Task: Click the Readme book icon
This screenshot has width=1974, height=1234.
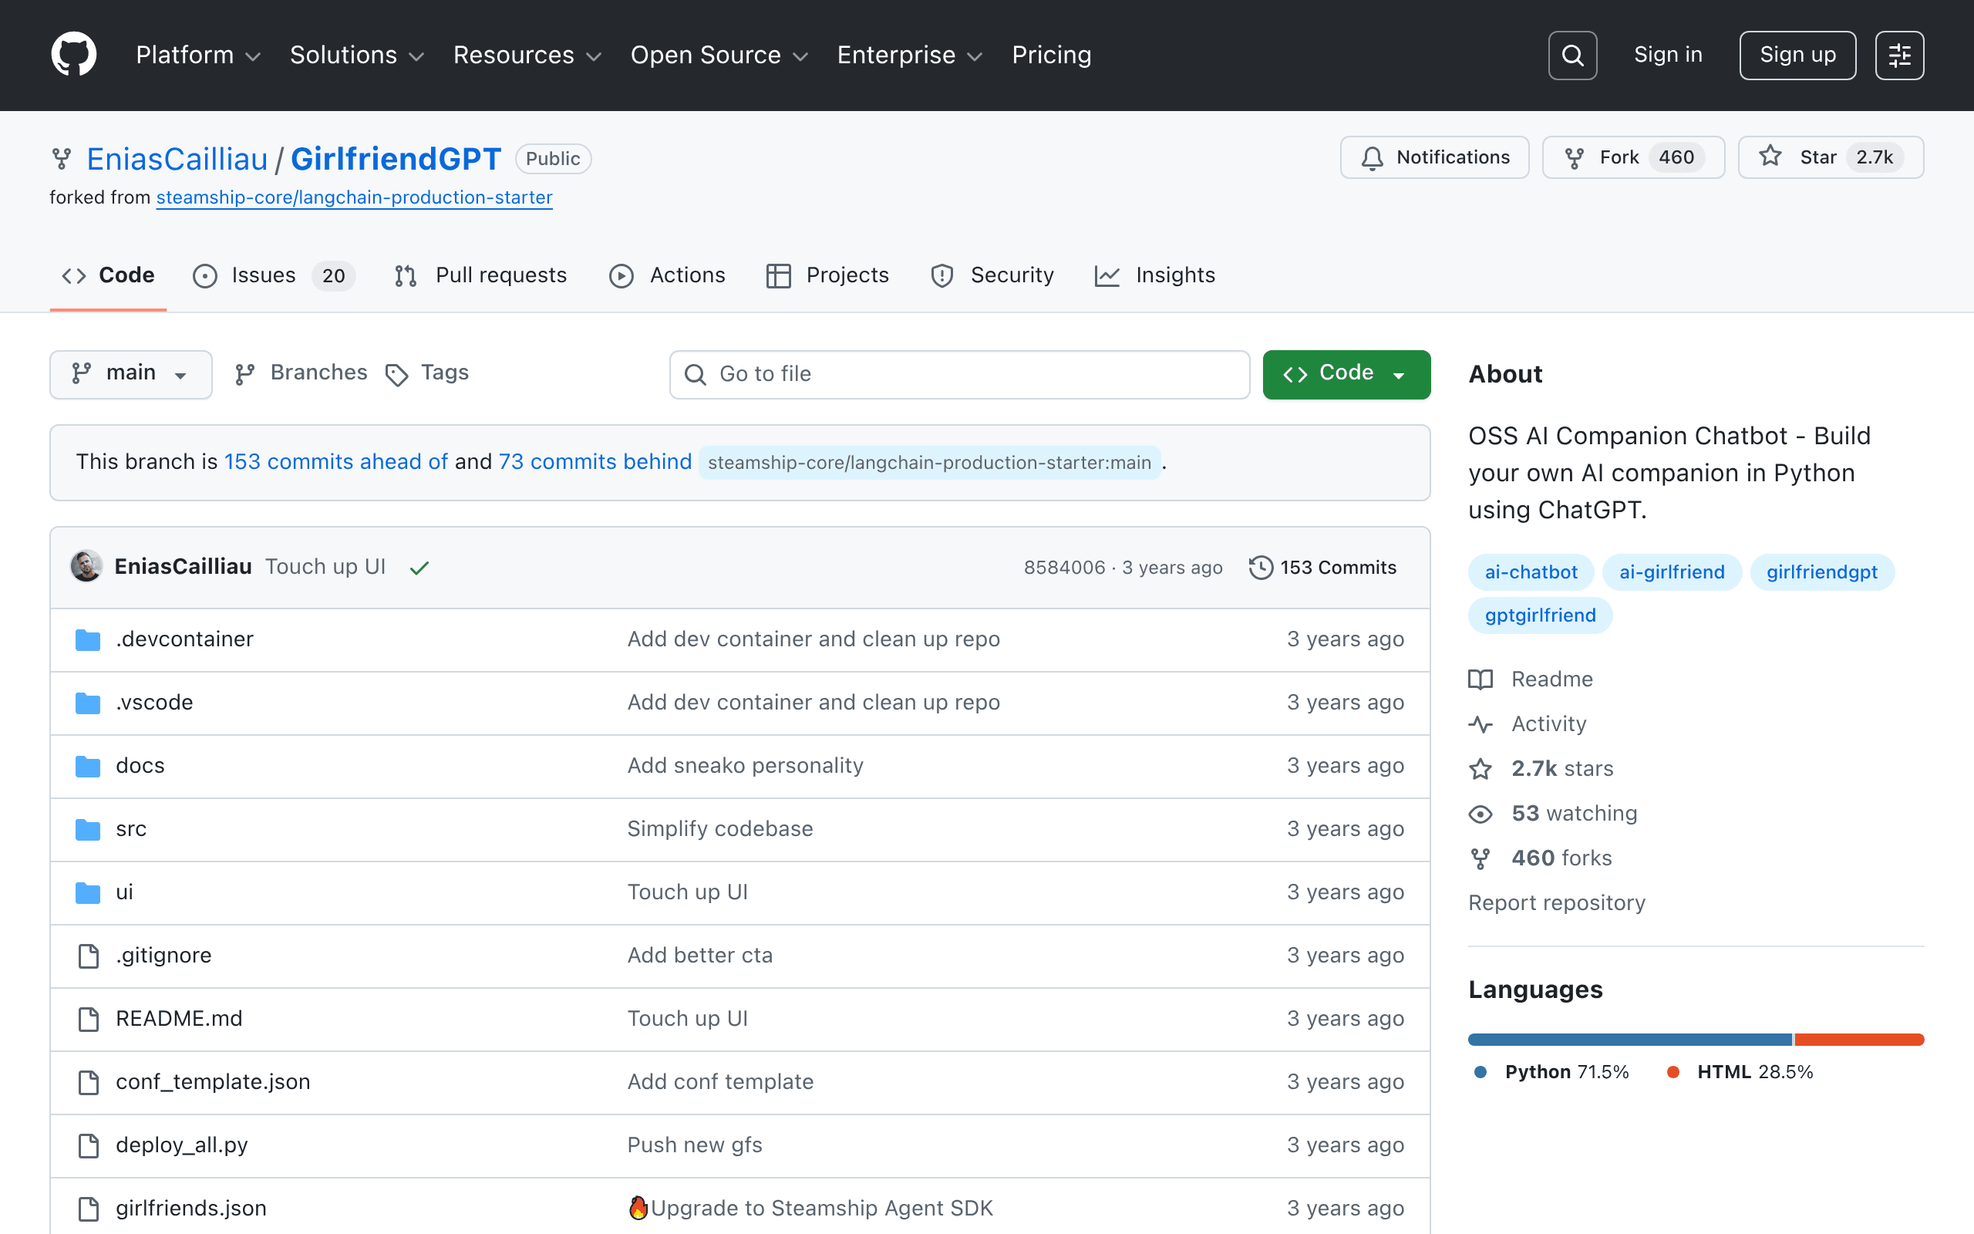Action: click(1480, 679)
